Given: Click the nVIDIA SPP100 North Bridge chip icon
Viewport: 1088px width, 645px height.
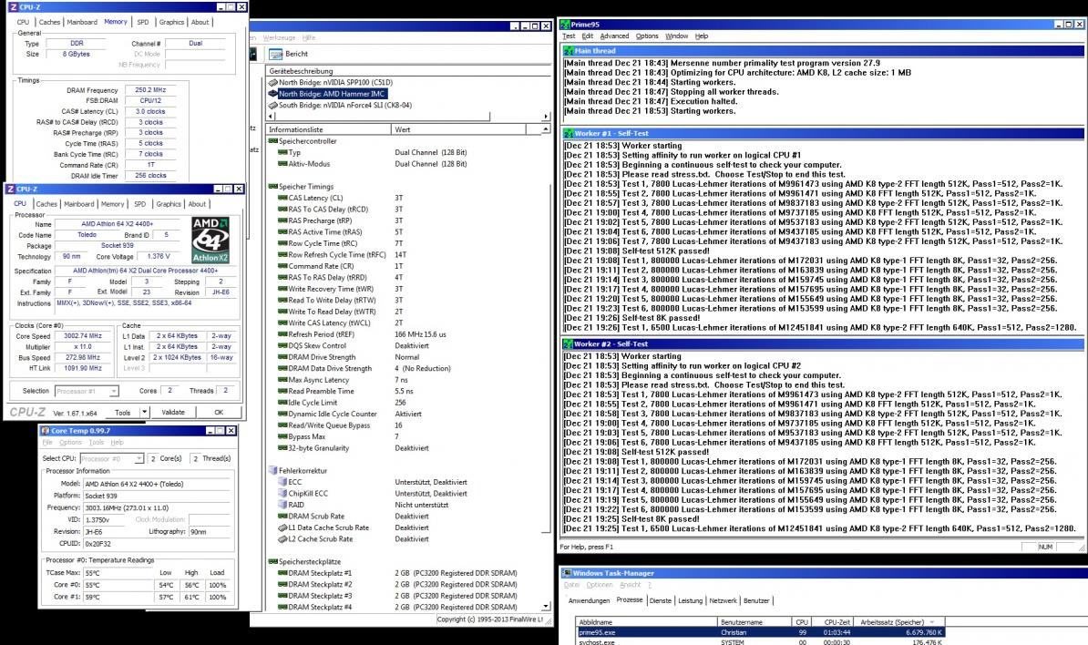Looking at the screenshot, I should tap(272, 83).
